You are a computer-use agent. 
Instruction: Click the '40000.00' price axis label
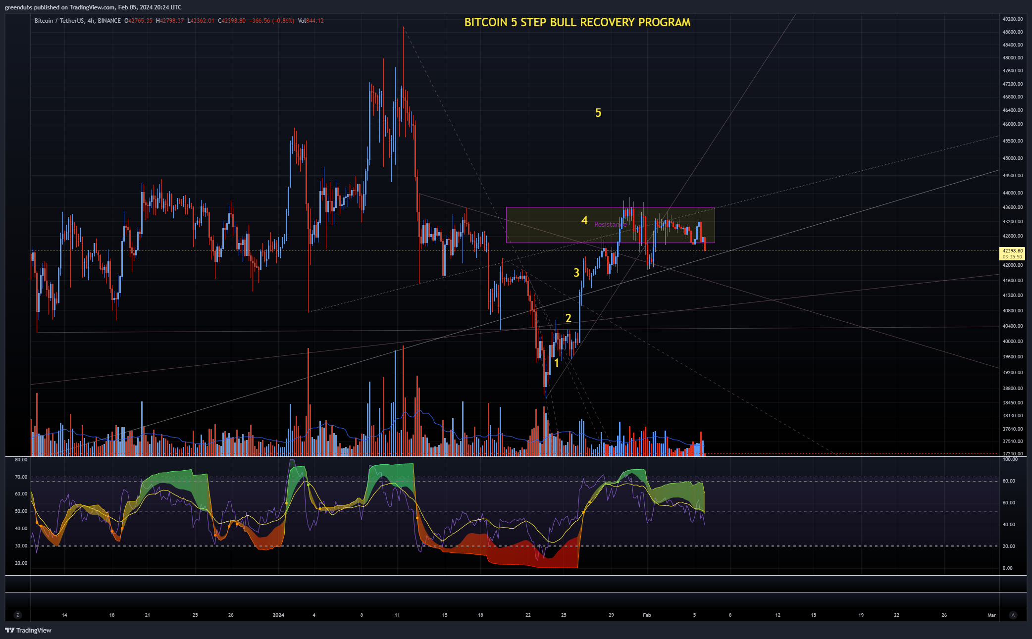point(1013,341)
